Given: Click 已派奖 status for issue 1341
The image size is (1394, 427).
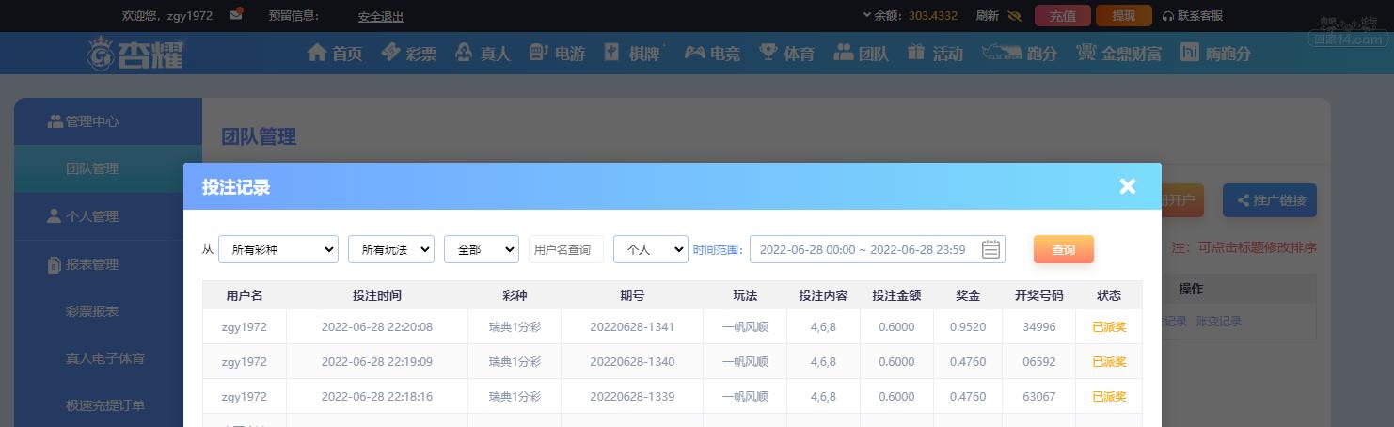Looking at the screenshot, I should click(x=1109, y=327).
